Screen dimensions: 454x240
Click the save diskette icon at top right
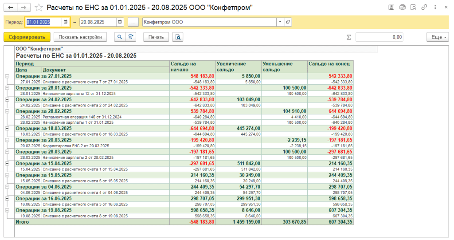[391, 8]
